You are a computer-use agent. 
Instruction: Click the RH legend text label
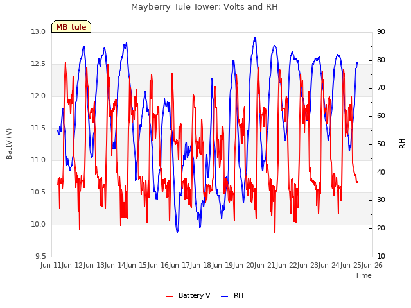click(x=238, y=295)
